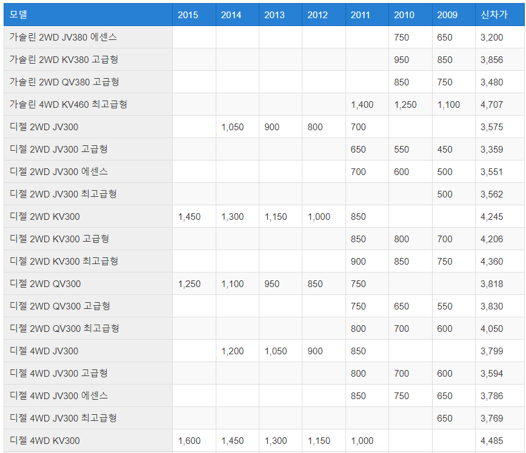Viewport: 526px width, 453px height.
Task: Click 2009 value 450 for JV300 고급형
Action: click(444, 150)
